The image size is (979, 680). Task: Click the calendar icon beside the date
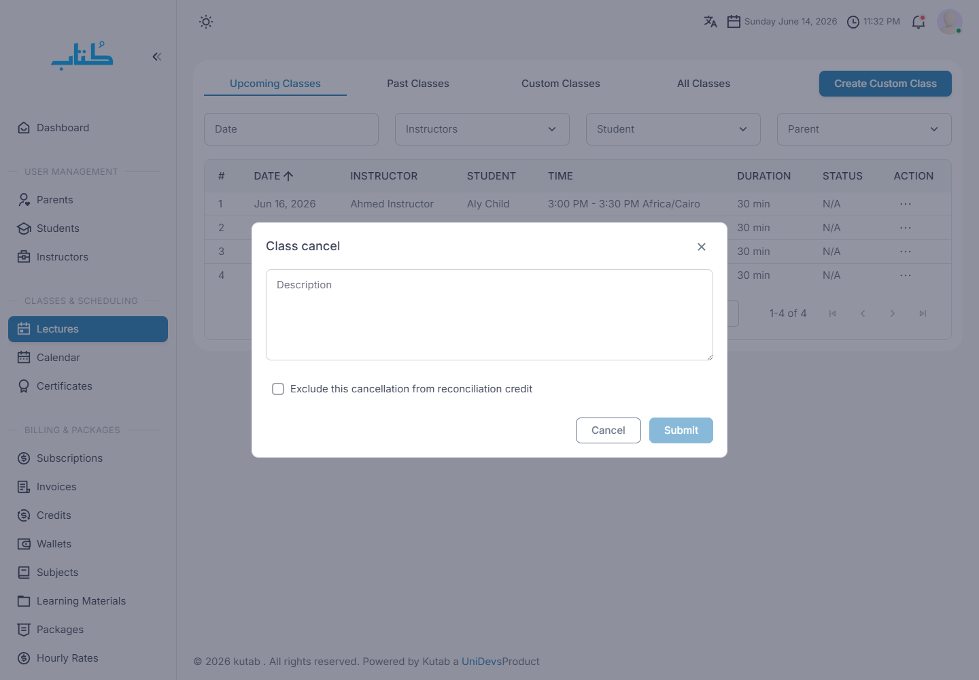tap(734, 22)
